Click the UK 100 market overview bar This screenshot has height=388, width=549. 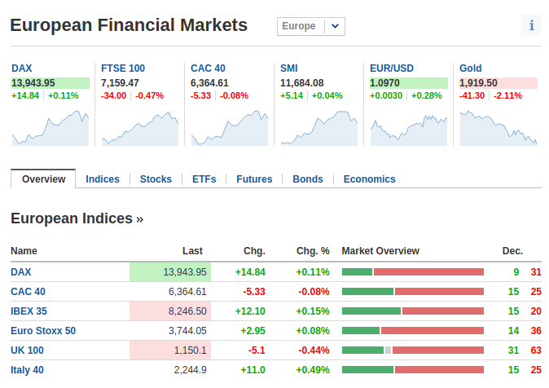[x=413, y=351]
